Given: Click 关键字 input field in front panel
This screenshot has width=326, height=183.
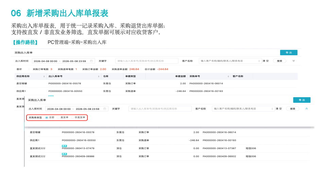Looking at the screenshot, I should tap(160, 109).
